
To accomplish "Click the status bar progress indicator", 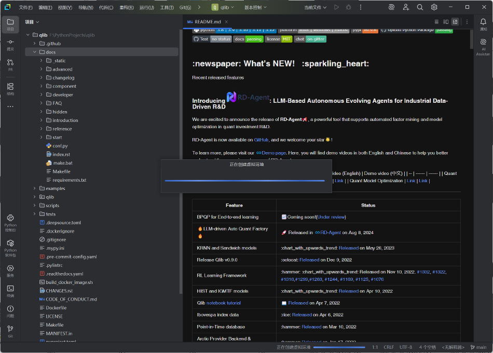I will point(339,347).
